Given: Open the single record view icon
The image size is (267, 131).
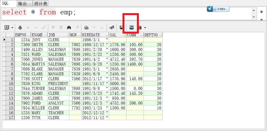Looking at the screenshot, I should 86,28.
